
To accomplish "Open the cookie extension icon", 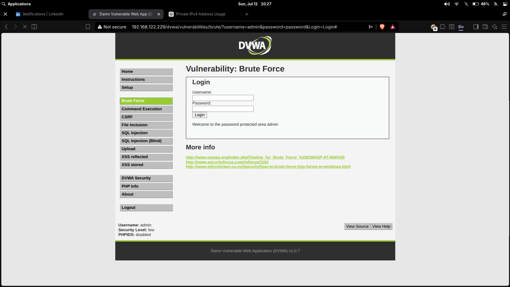I will pyautogui.click(x=433, y=27).
